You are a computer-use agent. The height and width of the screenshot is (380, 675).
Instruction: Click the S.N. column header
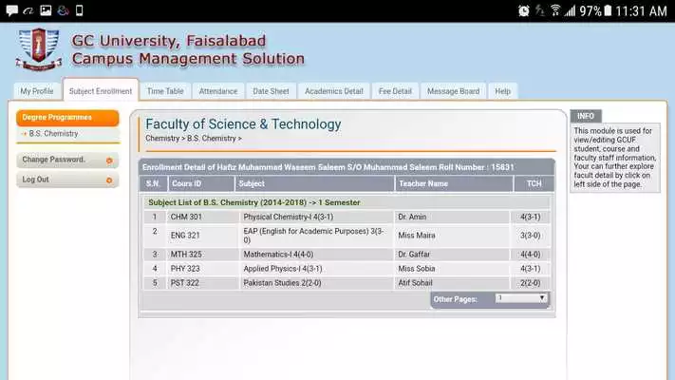(153, 183)
